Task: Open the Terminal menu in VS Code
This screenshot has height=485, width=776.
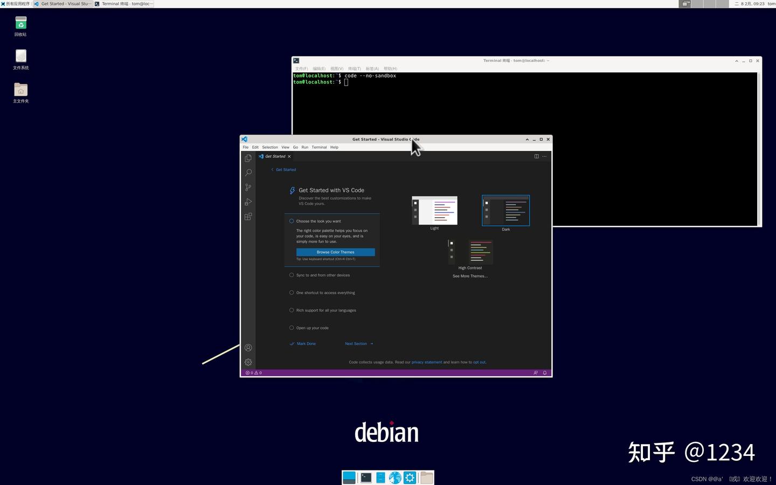Action: (x=319, y=147)
